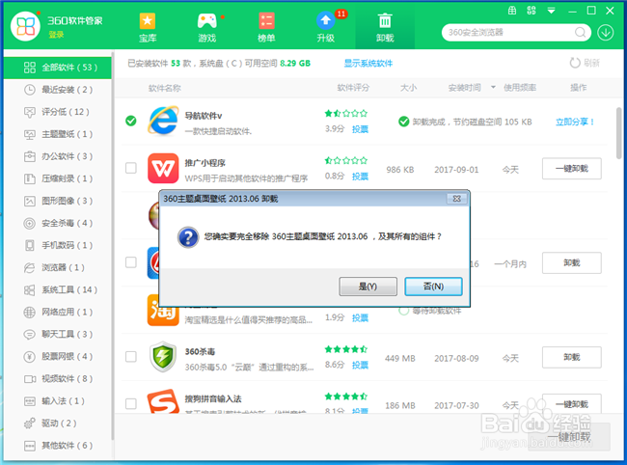The height and width of the screenshot is (465, 627).
Task: Switch to the 卸载 uninstall tab
Action: 385,27
